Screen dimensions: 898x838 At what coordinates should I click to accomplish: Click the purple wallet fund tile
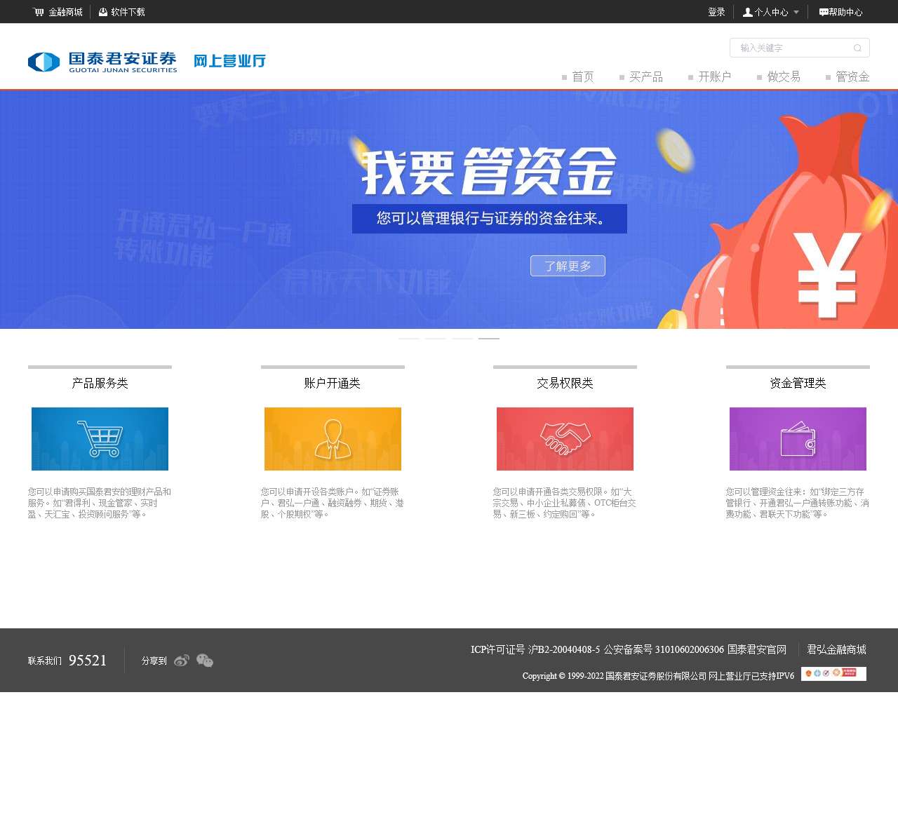(798, 439)
